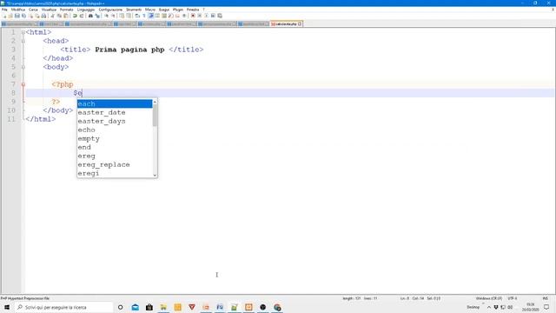This screenshot has width=556, height=313.
Task: Open the Windows Start menu
Action: click(x=7, y=307)
